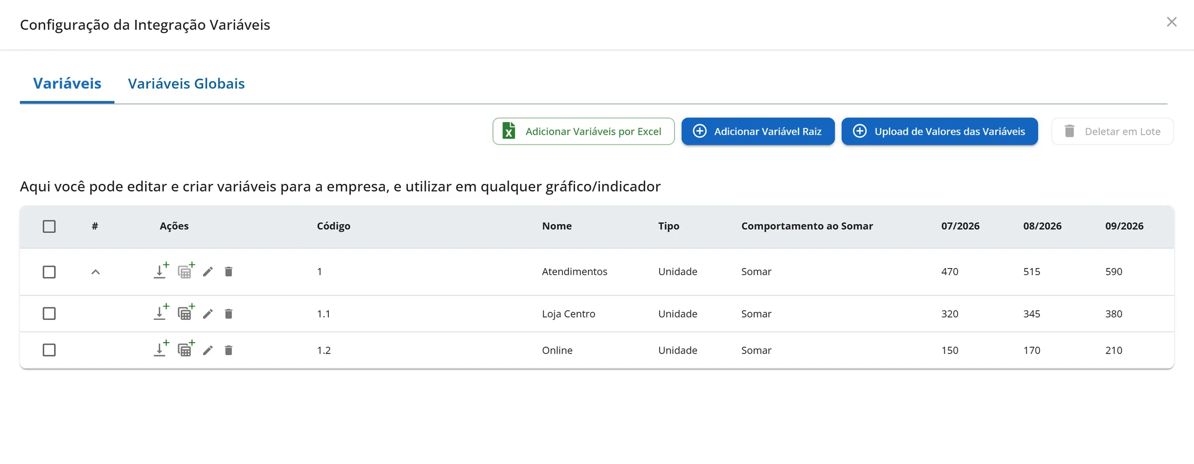Click add values table icon for Online
Viewport: 1194px width, 464px height.
tap(186, 350)
